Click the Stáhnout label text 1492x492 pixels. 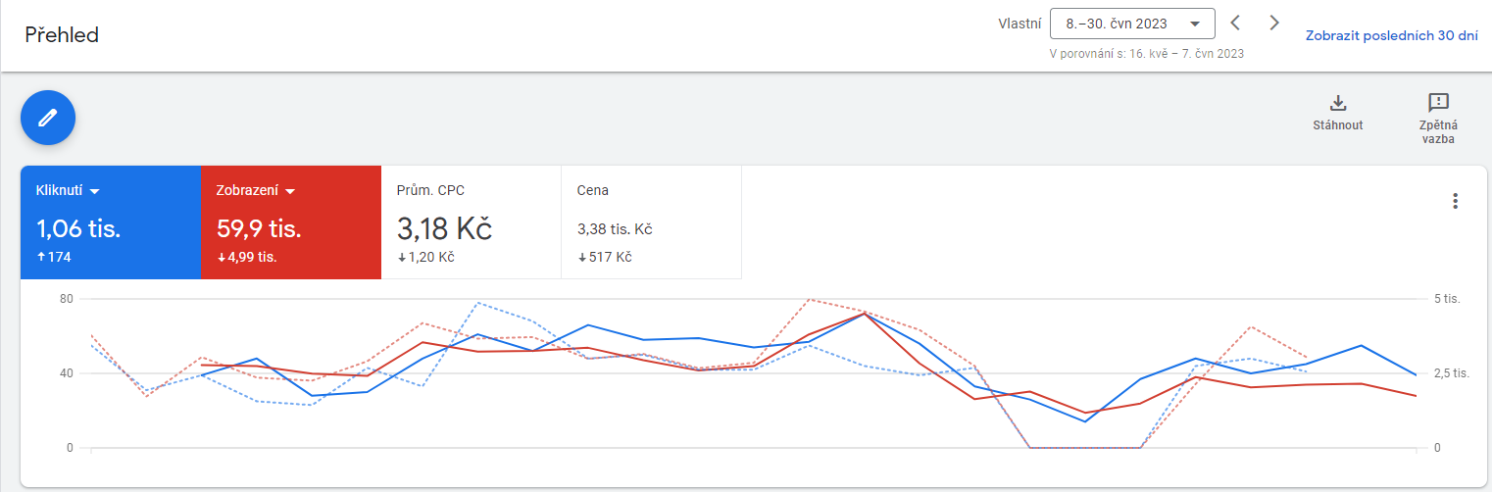[x=1337, y=125]
